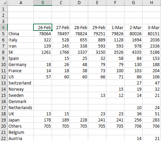Select the Switzerland label cell
The height and width of the screenshot is (141, 161).
click(21, 83)
